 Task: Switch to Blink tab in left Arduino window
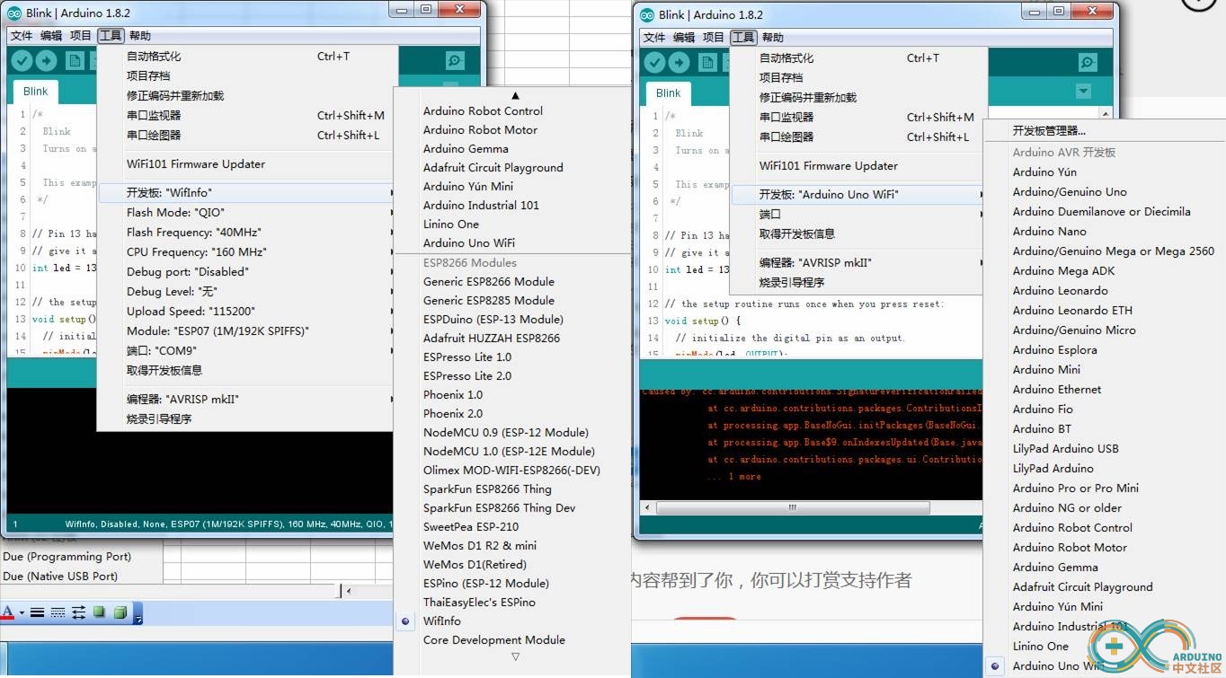(x=36, y=92)
